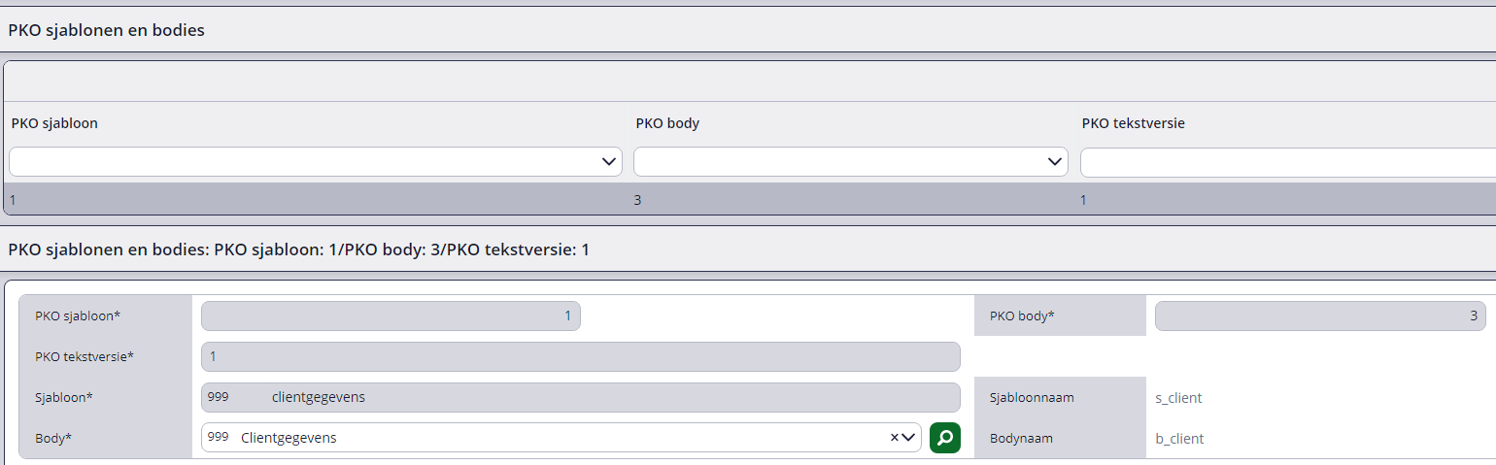Click the Bodynaam value b_client
The height and width of the screenshot is (465, 1496).
tap(1174, 439)
